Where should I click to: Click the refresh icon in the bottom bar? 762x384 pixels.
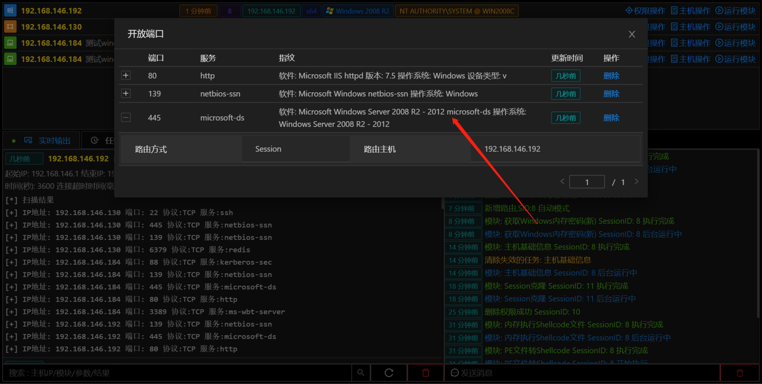389,373
